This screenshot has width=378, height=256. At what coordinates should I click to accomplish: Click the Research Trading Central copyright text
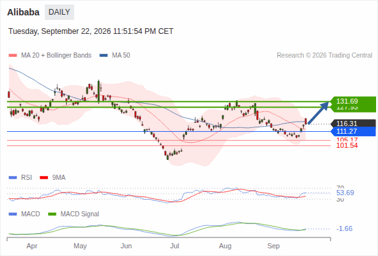[x=324, y=56]
